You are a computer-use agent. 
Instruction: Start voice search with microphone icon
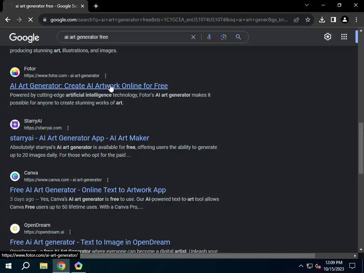(209, 37)
